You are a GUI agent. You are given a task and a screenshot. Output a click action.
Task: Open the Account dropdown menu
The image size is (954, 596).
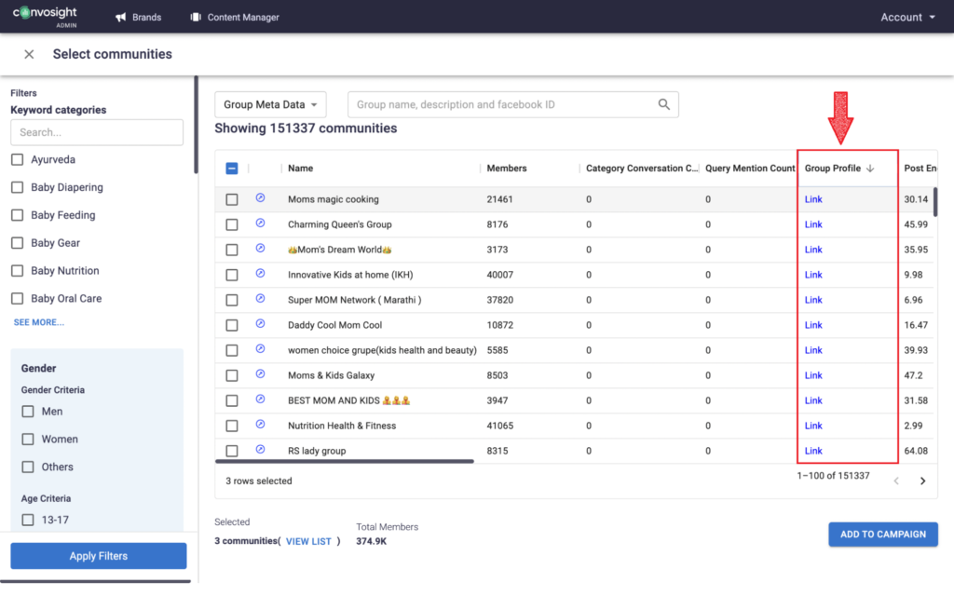click(907, 17)
